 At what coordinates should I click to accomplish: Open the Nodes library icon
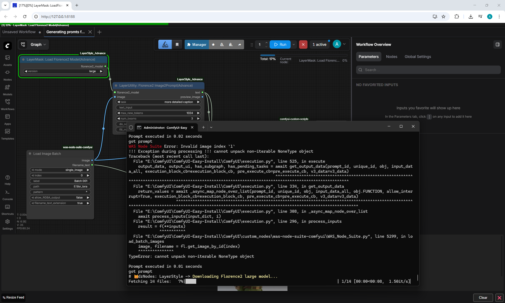pyautogui.click(x=7, y=75)
